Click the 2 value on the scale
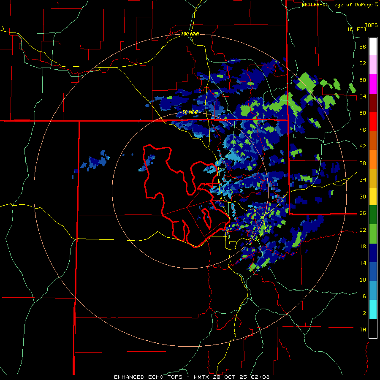380x380 pixels. coord(364,313)
